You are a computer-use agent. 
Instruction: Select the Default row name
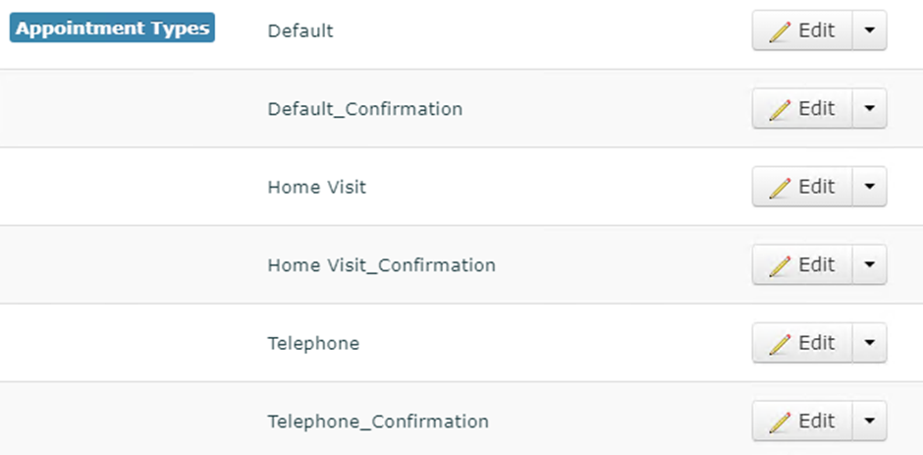300,30
